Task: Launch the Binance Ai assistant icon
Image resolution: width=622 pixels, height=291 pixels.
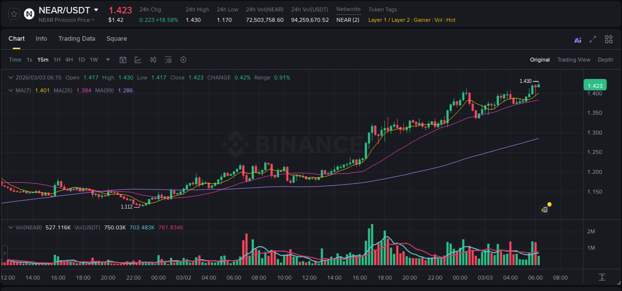Action: (577, 39)
